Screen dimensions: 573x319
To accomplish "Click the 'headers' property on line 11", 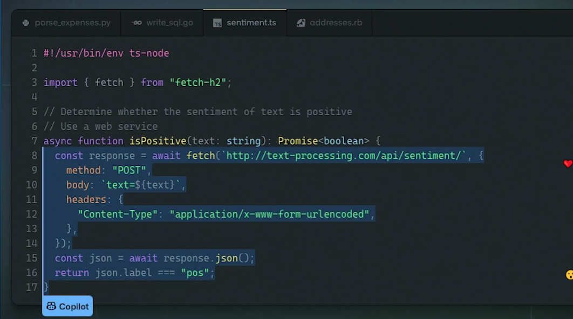I will 86,200.
